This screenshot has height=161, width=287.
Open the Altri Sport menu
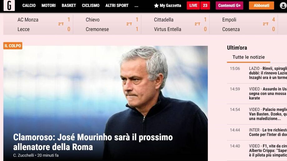pos(117,6)
